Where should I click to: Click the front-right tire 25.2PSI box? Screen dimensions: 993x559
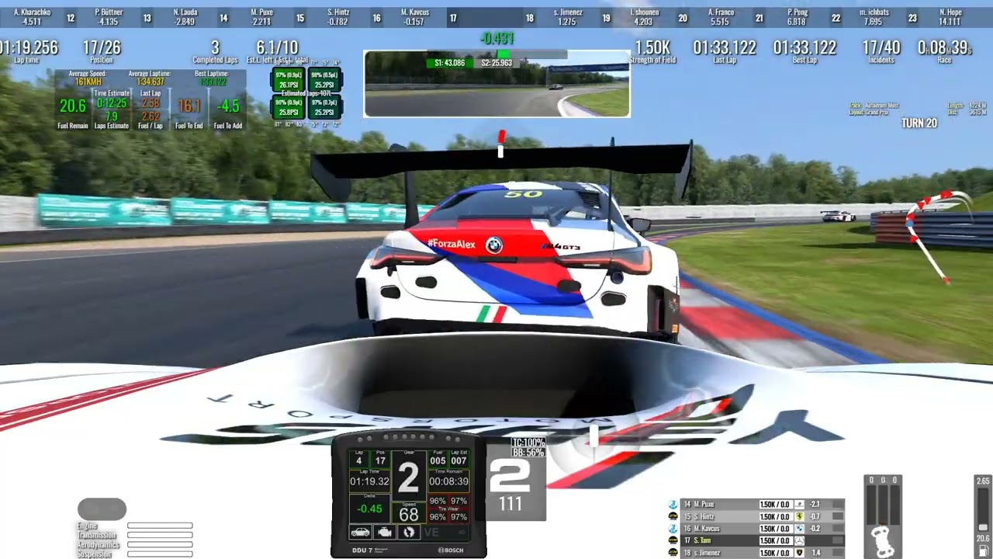click(324, 80)
